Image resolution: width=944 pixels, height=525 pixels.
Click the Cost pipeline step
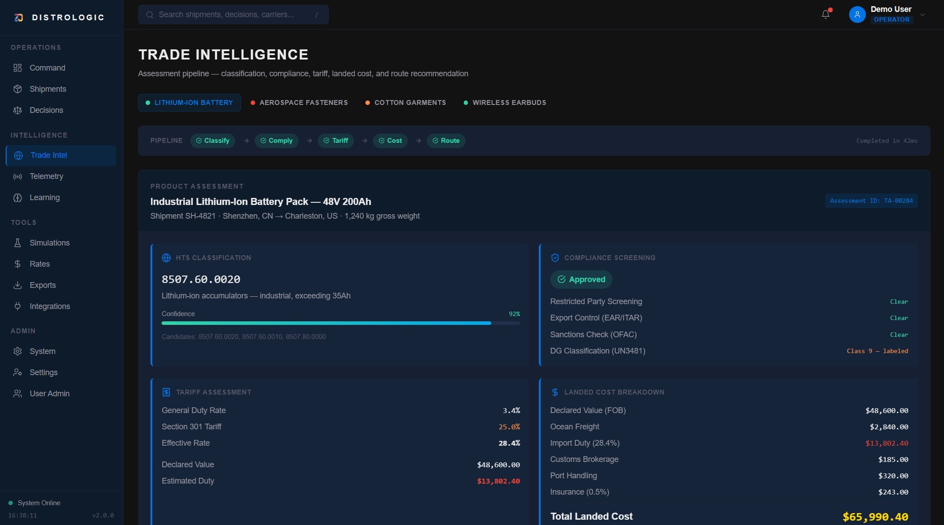tap(390, 141)
